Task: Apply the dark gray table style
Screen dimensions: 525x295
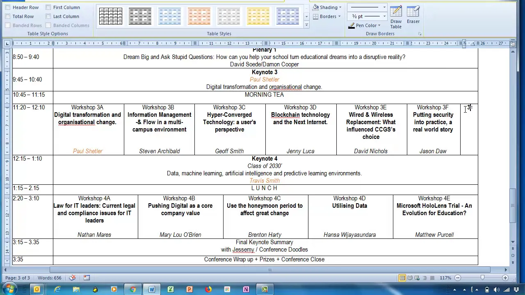Action: (x=140, y=16)
